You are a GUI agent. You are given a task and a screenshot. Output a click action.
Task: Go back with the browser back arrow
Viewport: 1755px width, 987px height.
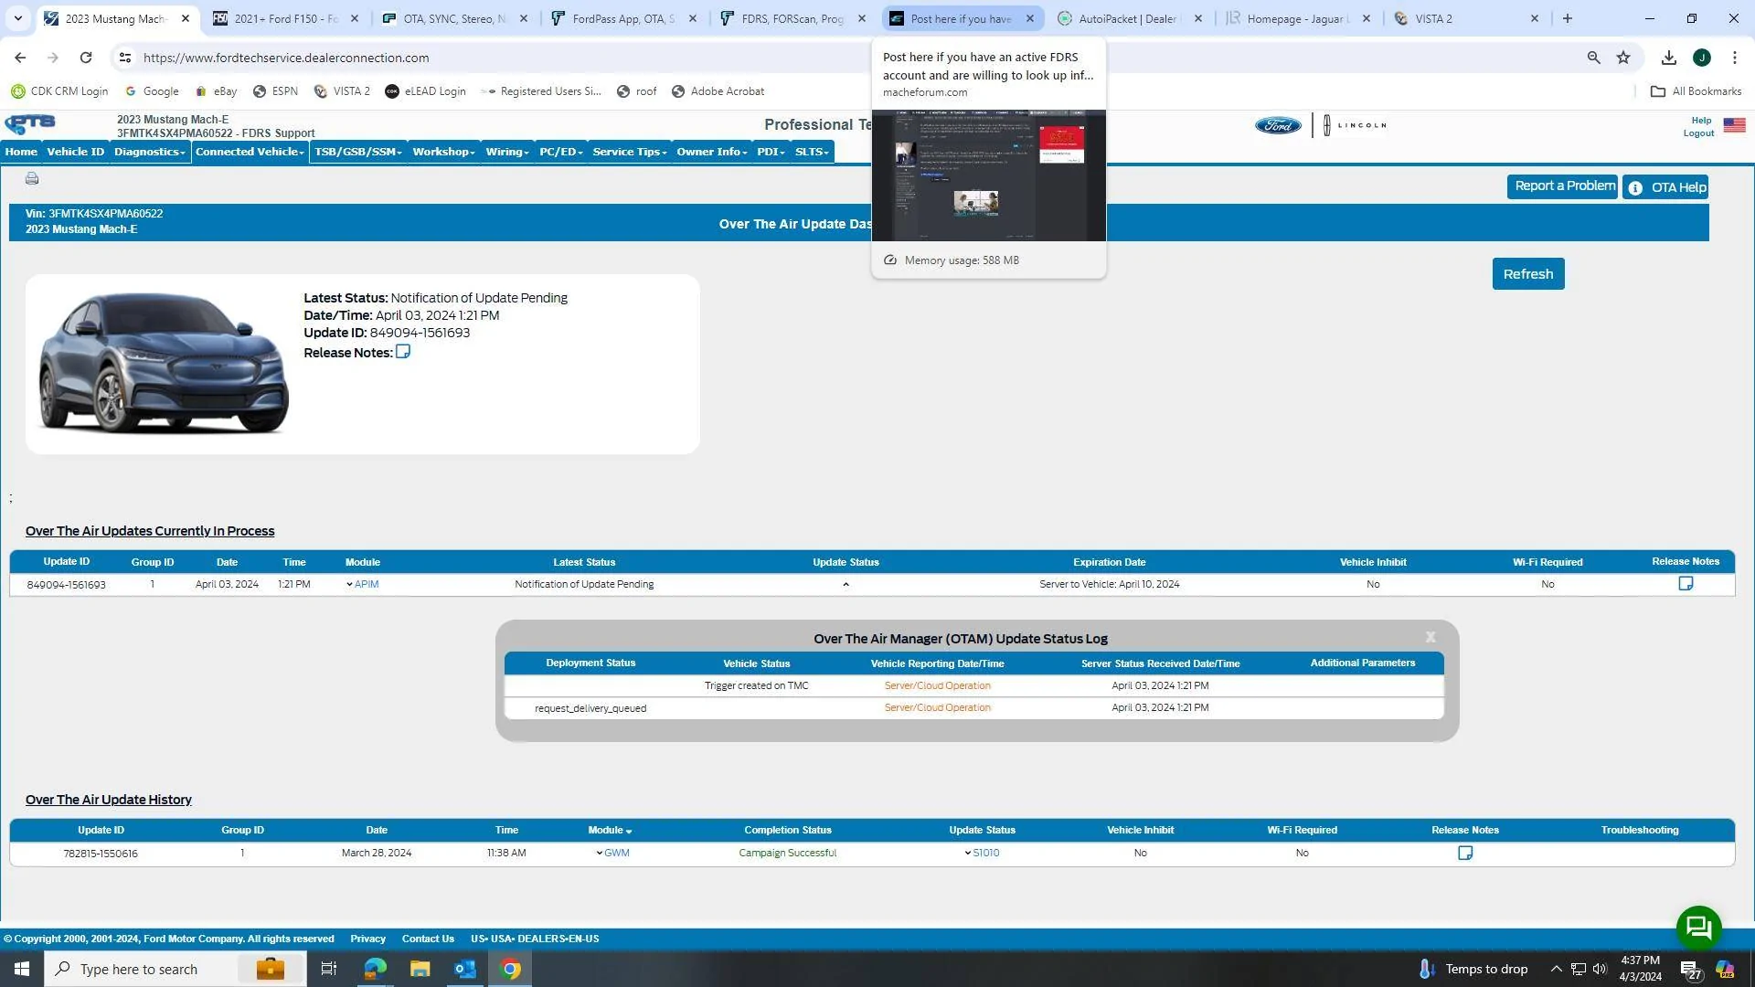(20, 58)
